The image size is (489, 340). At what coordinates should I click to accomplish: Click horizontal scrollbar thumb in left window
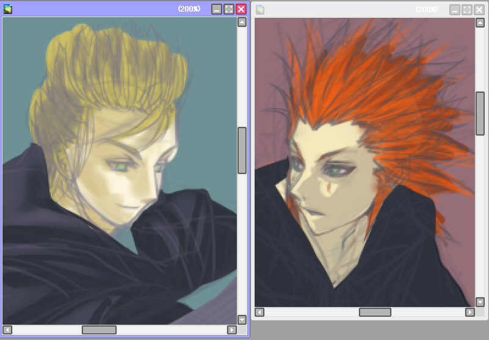pos(99,330)
